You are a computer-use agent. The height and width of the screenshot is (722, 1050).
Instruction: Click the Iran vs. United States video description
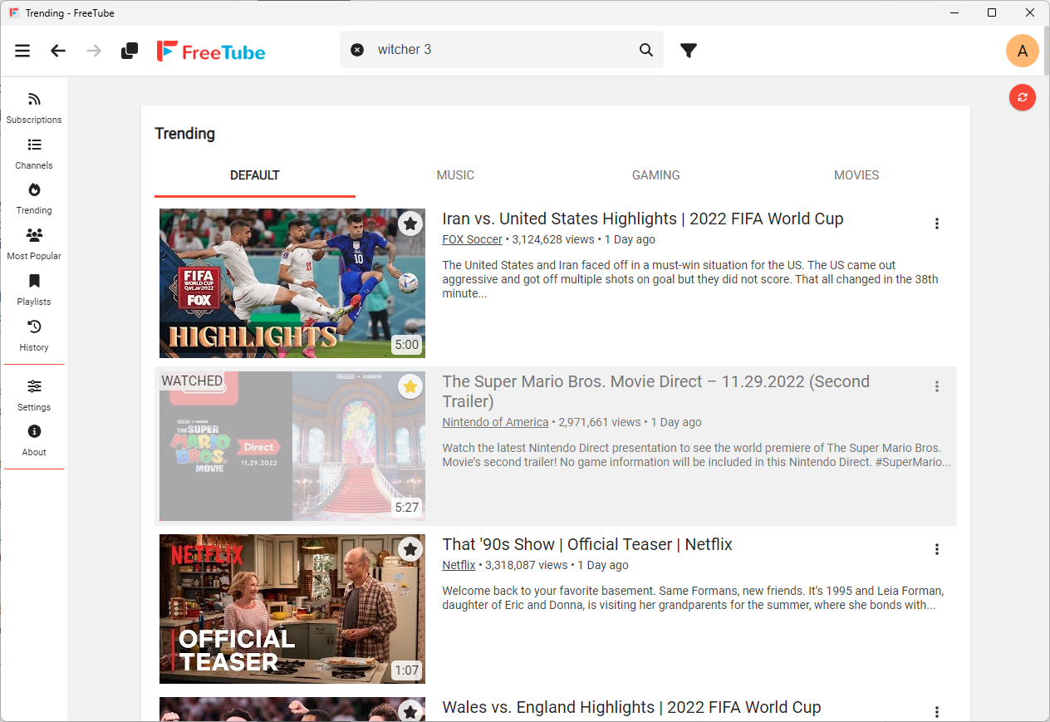tap(690, 279)
